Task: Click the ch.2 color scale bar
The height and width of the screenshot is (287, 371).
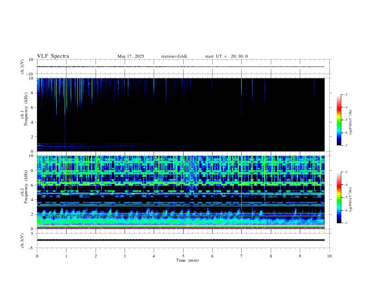Action: (x=339, y=197)
